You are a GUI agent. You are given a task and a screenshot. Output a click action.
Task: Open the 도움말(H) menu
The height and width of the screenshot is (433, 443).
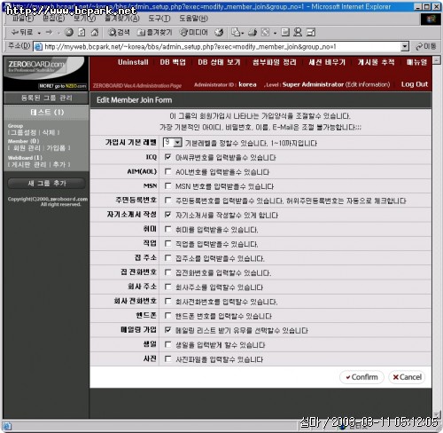click(193, 19)
